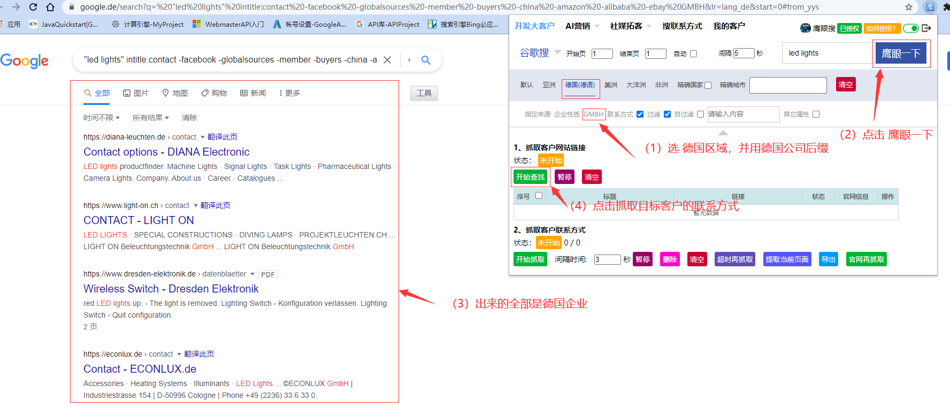This screenshot has width=950, height=408.
Task: Switch the green extension toggle off
Action: [910, 28]
